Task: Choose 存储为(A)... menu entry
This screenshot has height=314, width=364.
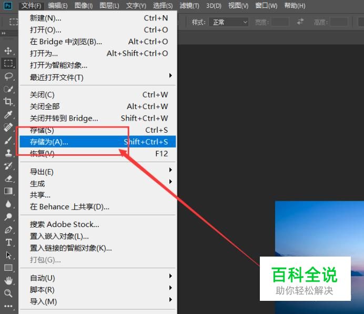Action: pyautogui.click(x=97, y=142)
